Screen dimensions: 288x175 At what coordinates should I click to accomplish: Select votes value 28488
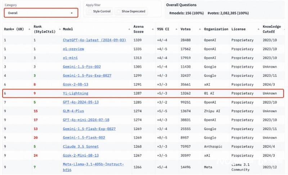coord(185,40)
